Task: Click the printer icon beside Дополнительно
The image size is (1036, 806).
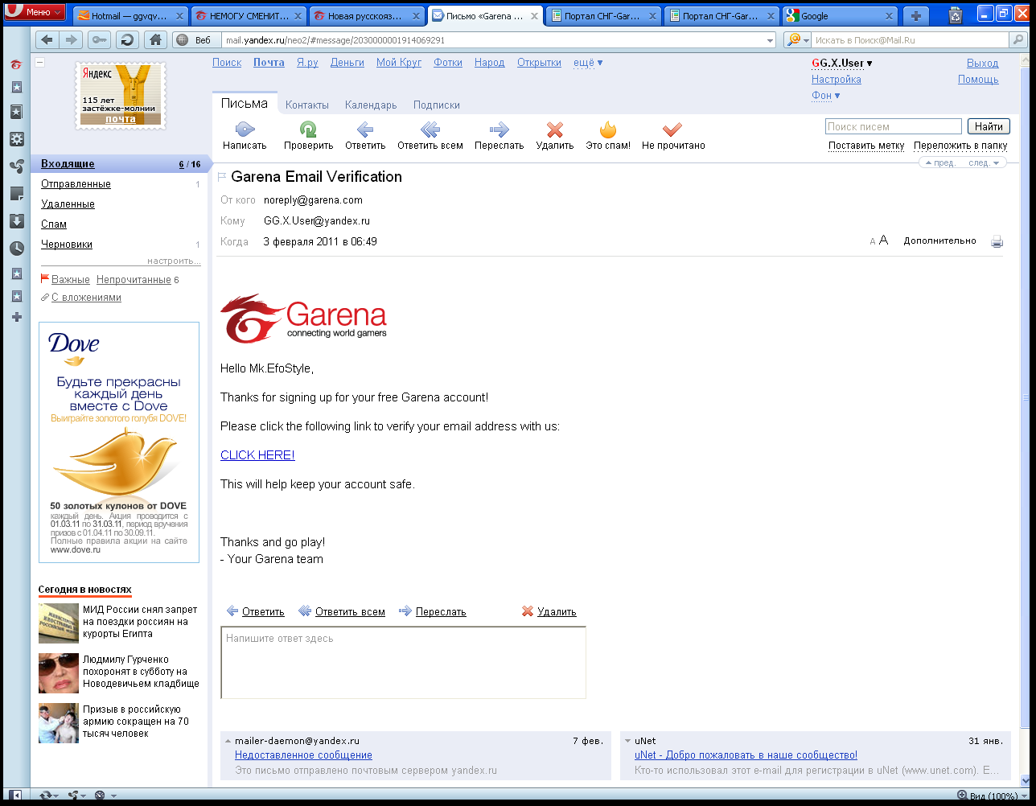Action: (997, 241)
